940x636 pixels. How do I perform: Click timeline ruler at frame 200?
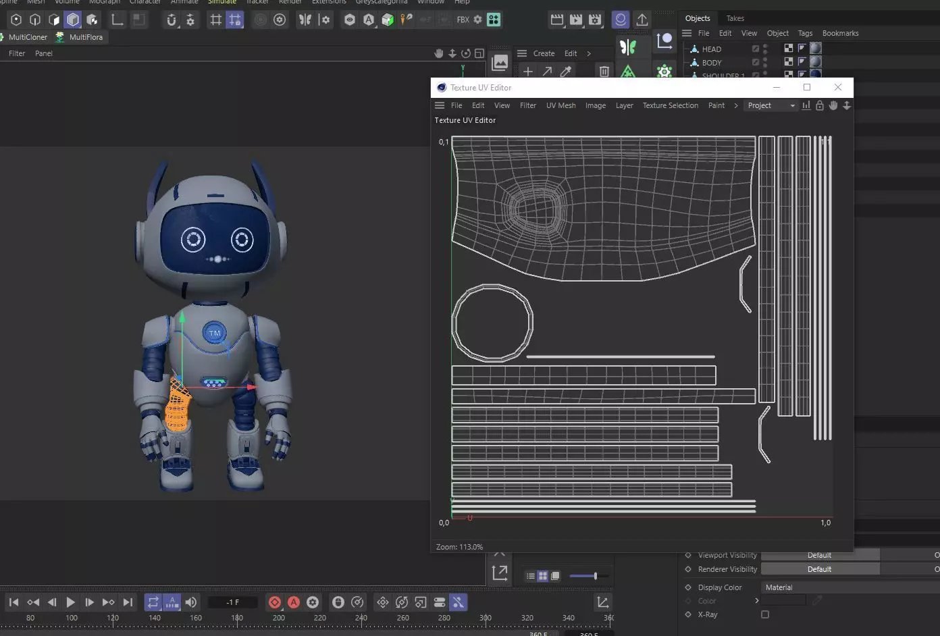278,618
